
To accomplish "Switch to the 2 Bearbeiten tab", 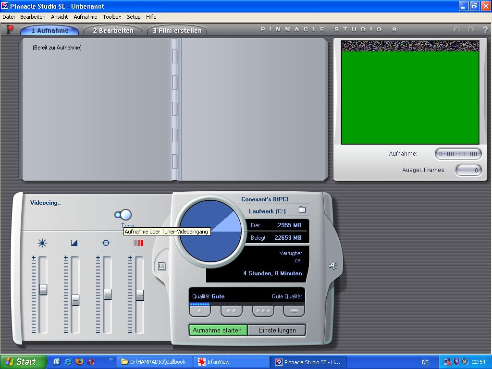I will (113, 30).
